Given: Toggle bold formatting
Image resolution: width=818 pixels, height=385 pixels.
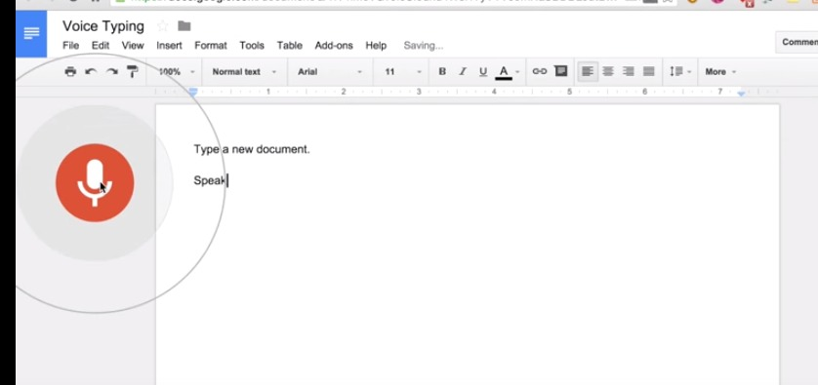Looking at the screenshot, I should click(x=442, y=72).
